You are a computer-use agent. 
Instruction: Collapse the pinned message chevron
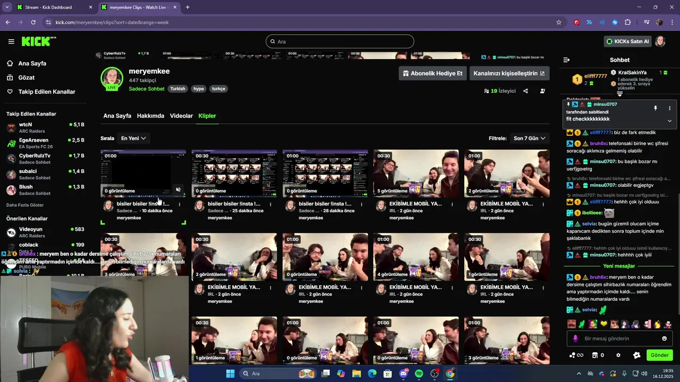pyautogui.click(x=669, y=121)
